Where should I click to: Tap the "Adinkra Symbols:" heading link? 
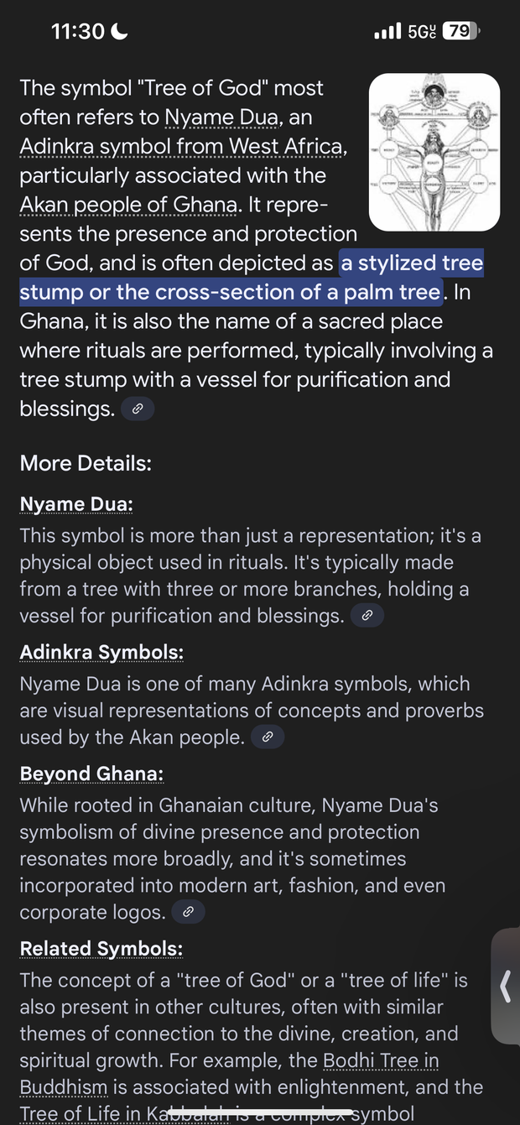(x=101, y=652)
